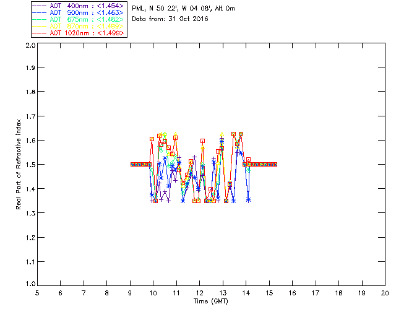Image resolution: width=396 pixels, height=317 pixels.
Task: Click the mean value <1.463> in the legend
Action: [x=110, y=12]
